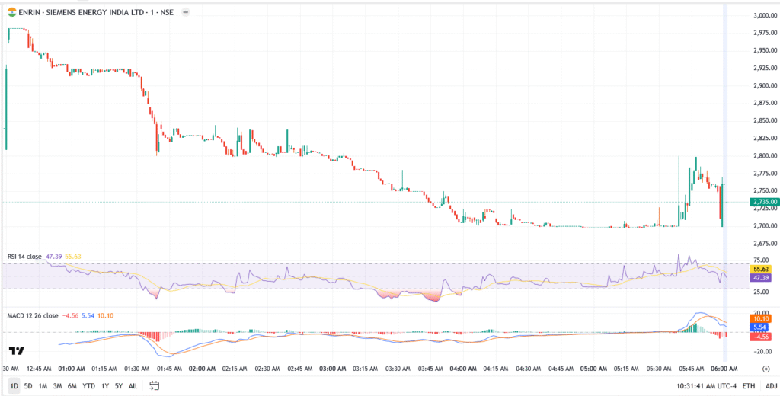The image size is (780, 396).
Task: Toggle ETH extended trading hours
Action: coord(749,385)
